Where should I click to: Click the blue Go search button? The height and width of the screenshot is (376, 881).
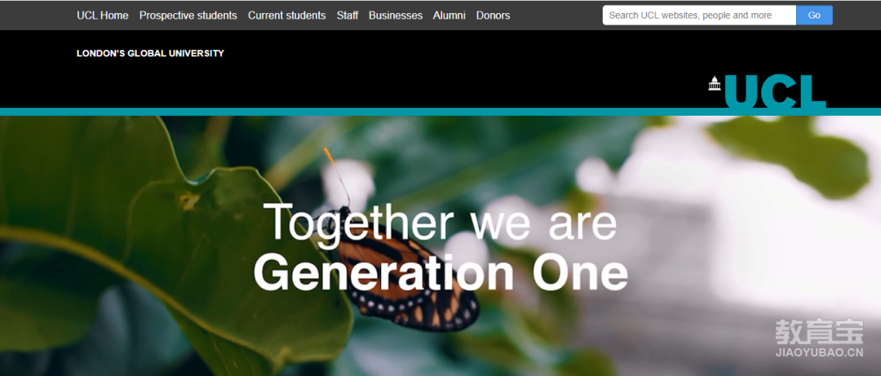tap(814, 15)
